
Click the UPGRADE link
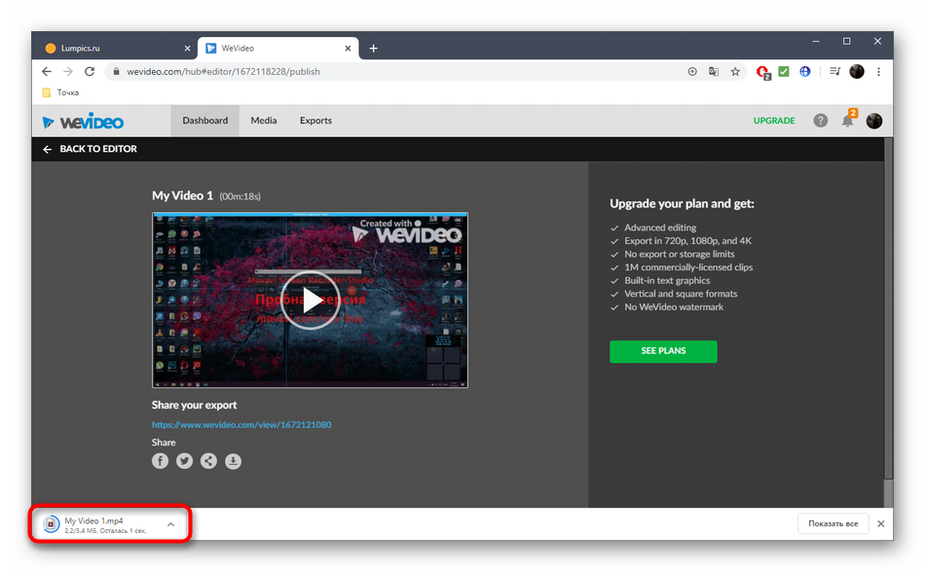click(774, 121)
